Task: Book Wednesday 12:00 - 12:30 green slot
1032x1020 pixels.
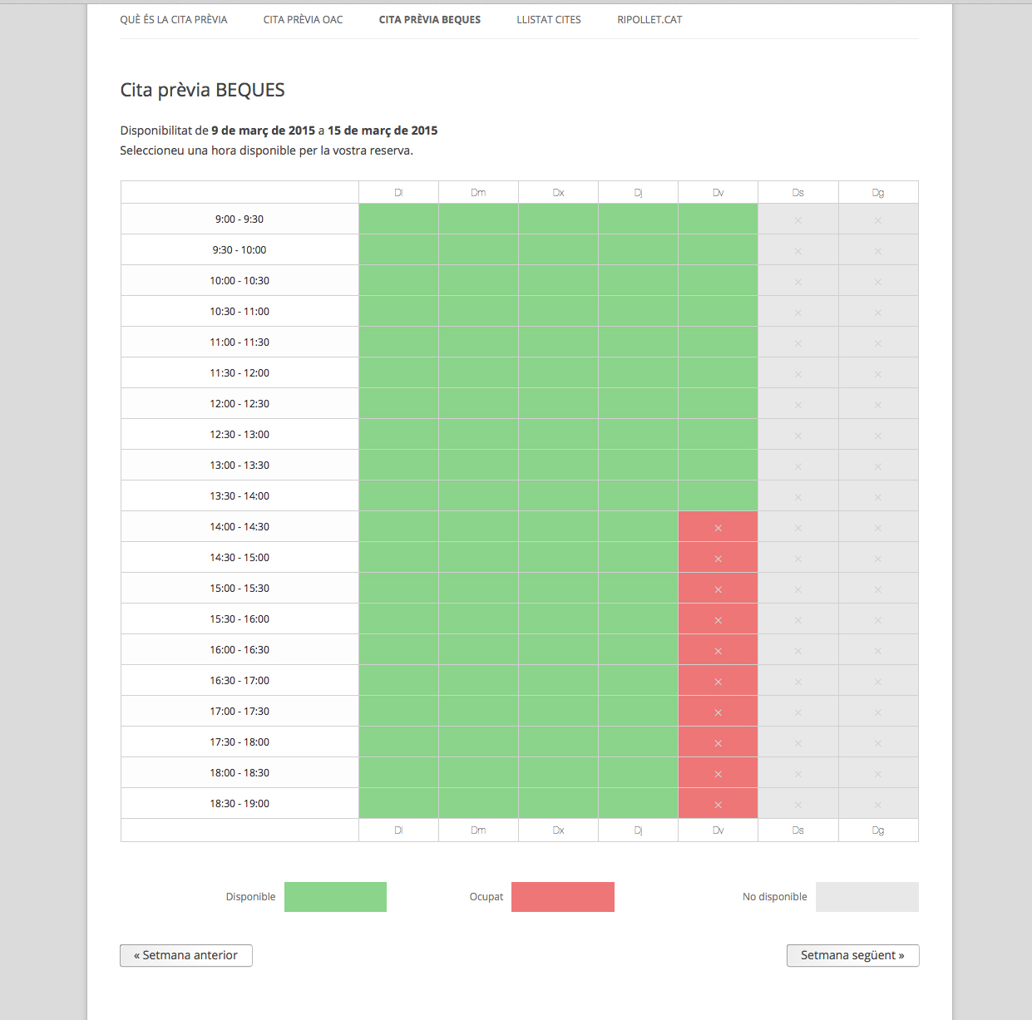Action: tap(558, 404)
